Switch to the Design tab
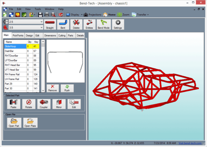The height and width of the screenshot is (147, 207). coord(29,36)
